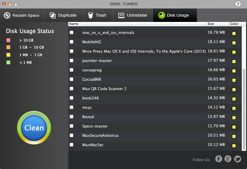
Task: Click the Uninstaller receipt icon
Action: 121,15
